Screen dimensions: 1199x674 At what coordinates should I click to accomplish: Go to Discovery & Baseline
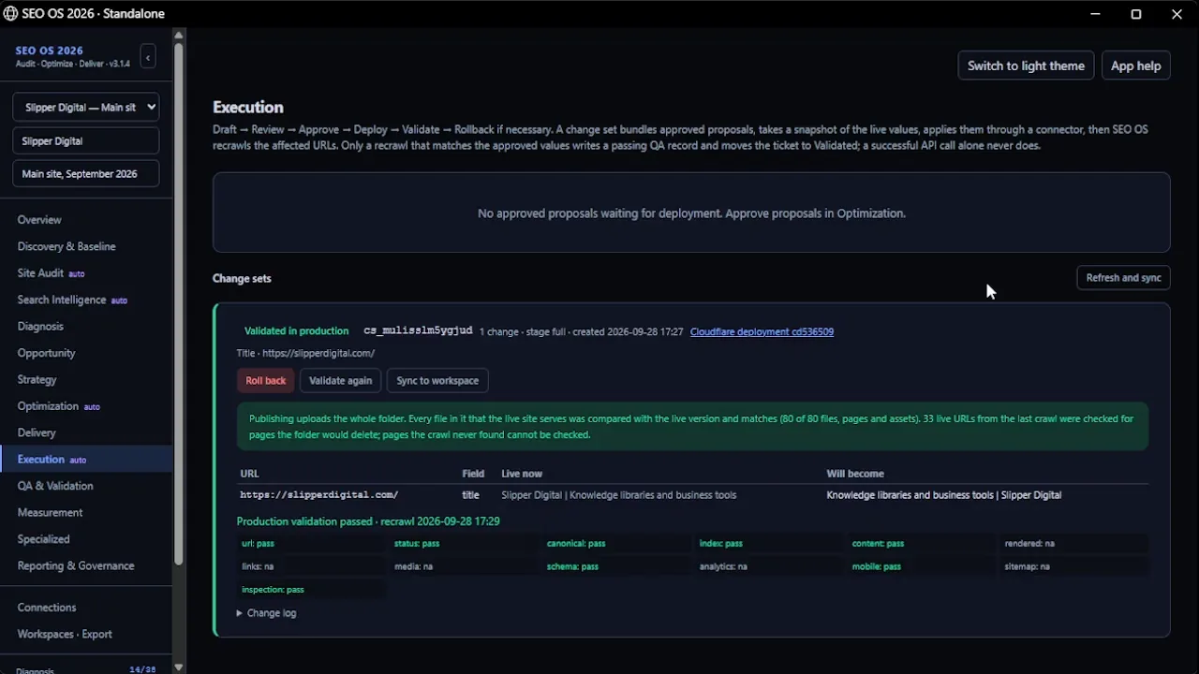pyautogui.click(x=67, y=246)
